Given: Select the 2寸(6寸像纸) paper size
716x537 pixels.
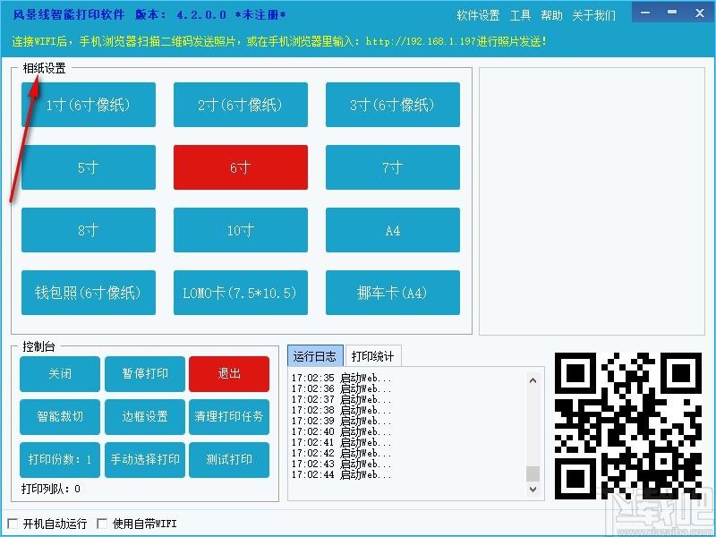Looking at the screenshot, I should 240,105.
